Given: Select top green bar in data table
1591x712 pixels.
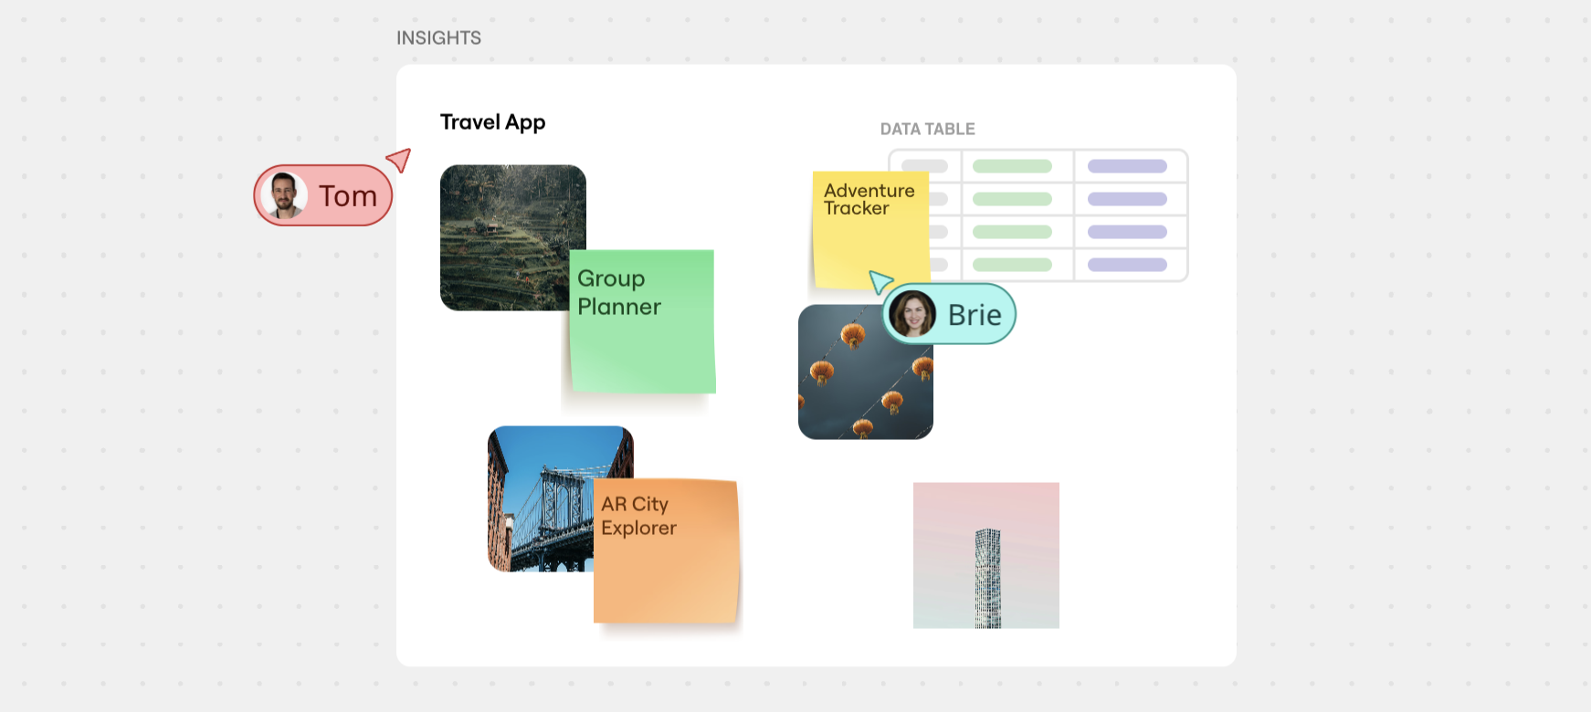Looking at the screenshot, I should click(x=1012, y=166).
